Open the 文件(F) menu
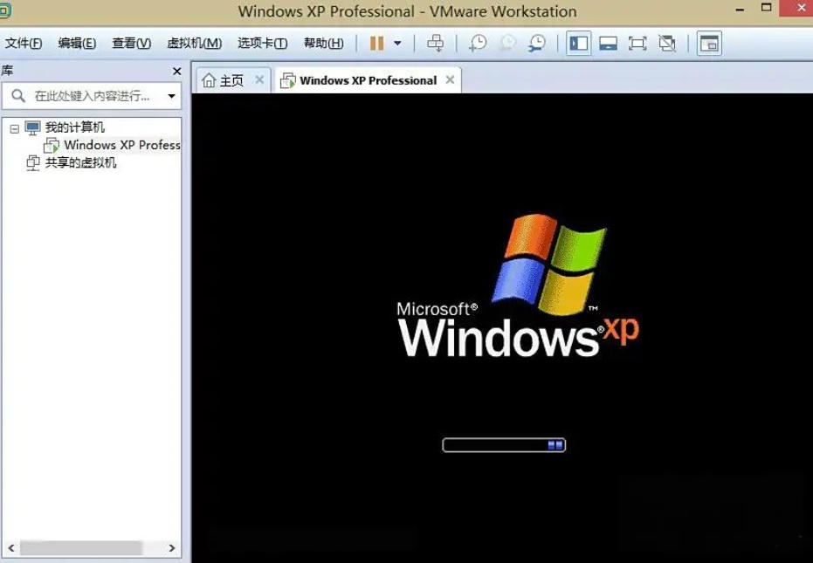Viewport: 813px width, 563px height. click(24, 43)
